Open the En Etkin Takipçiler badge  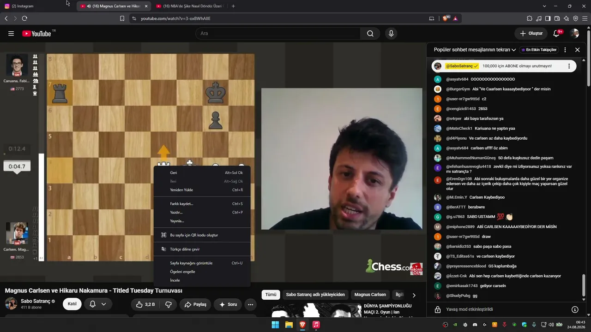(539, 50)
